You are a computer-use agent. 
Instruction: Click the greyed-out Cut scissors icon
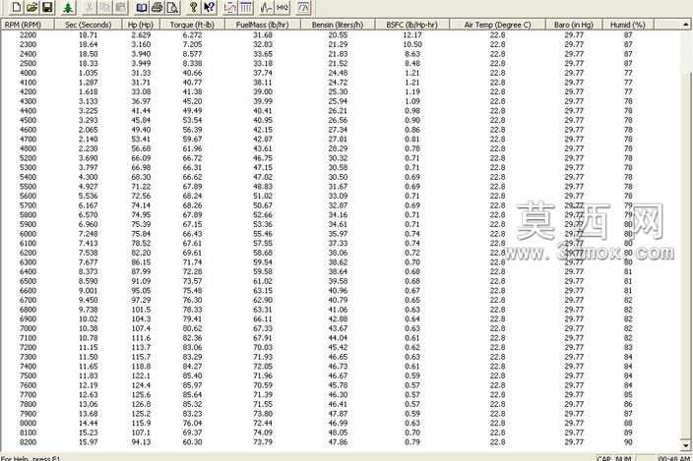point(90,7)
